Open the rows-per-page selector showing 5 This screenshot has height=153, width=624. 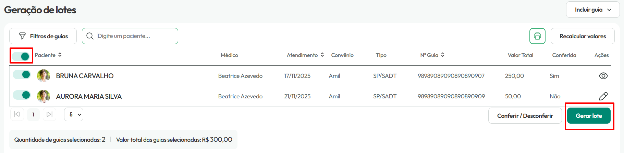(74, 114)
